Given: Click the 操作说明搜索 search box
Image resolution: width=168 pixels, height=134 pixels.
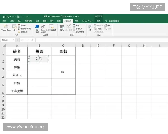Looking at the screenshot, I should 114,21.
